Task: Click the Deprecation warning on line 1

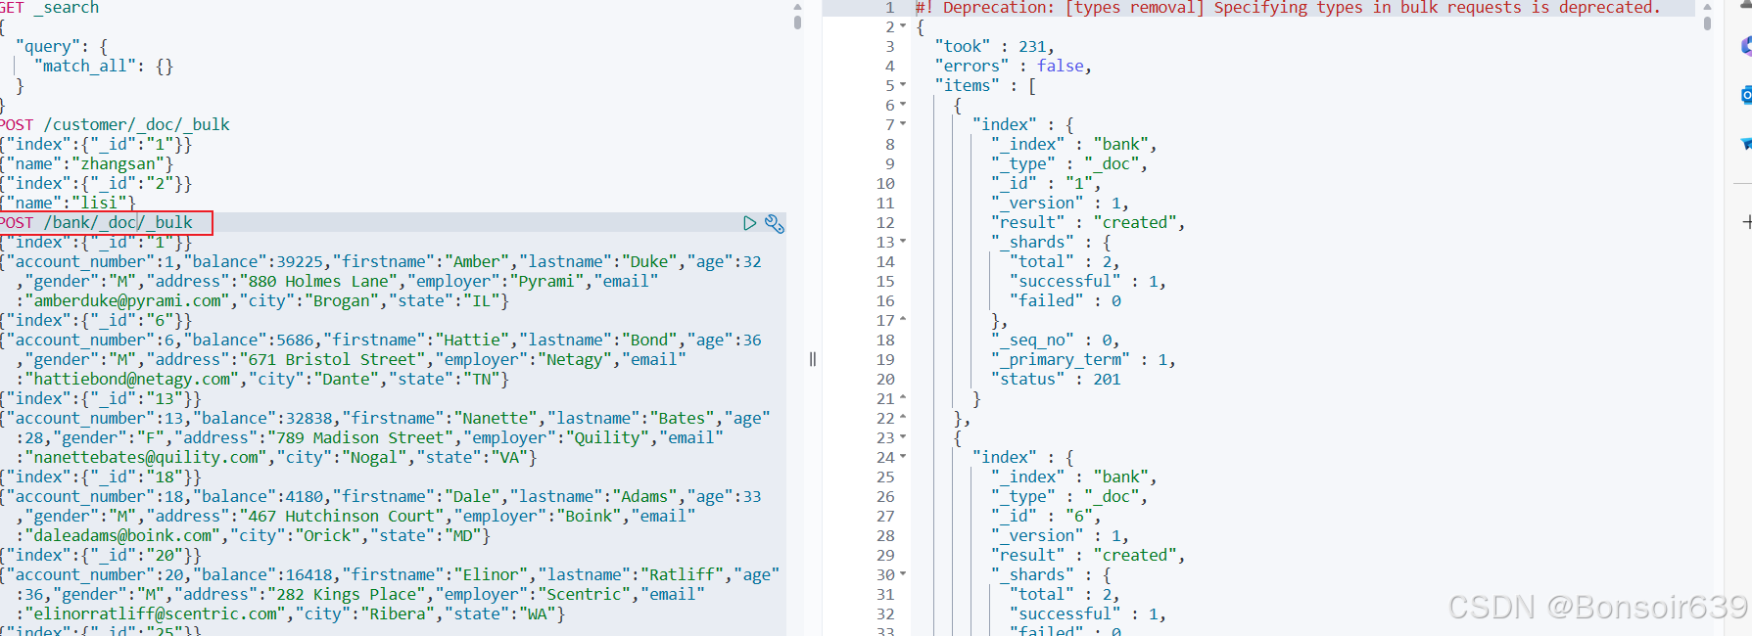Action: [1288, 8]
